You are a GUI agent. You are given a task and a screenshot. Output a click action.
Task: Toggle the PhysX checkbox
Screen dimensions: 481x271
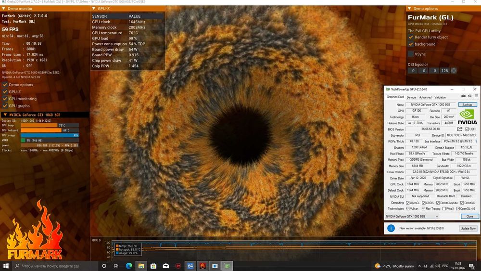click(x=444, y=209)
